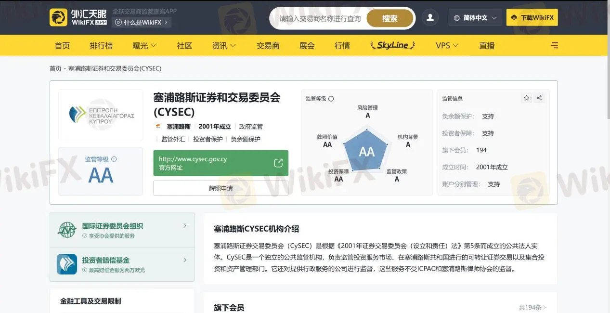Click the info icon next to 监管等级 in the radar panel
The image size is (610, 313).
pyautogui.click(x=331, y=99)
